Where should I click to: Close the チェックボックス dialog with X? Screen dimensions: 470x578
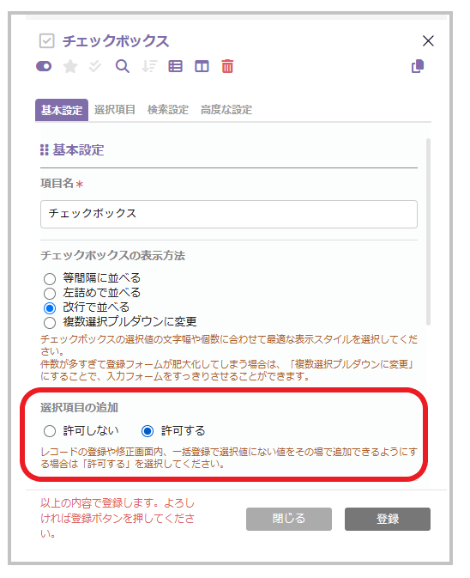[x=428, y=41]
